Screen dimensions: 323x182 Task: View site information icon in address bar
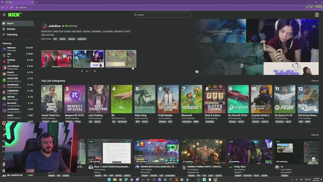[x=17, y=7]
